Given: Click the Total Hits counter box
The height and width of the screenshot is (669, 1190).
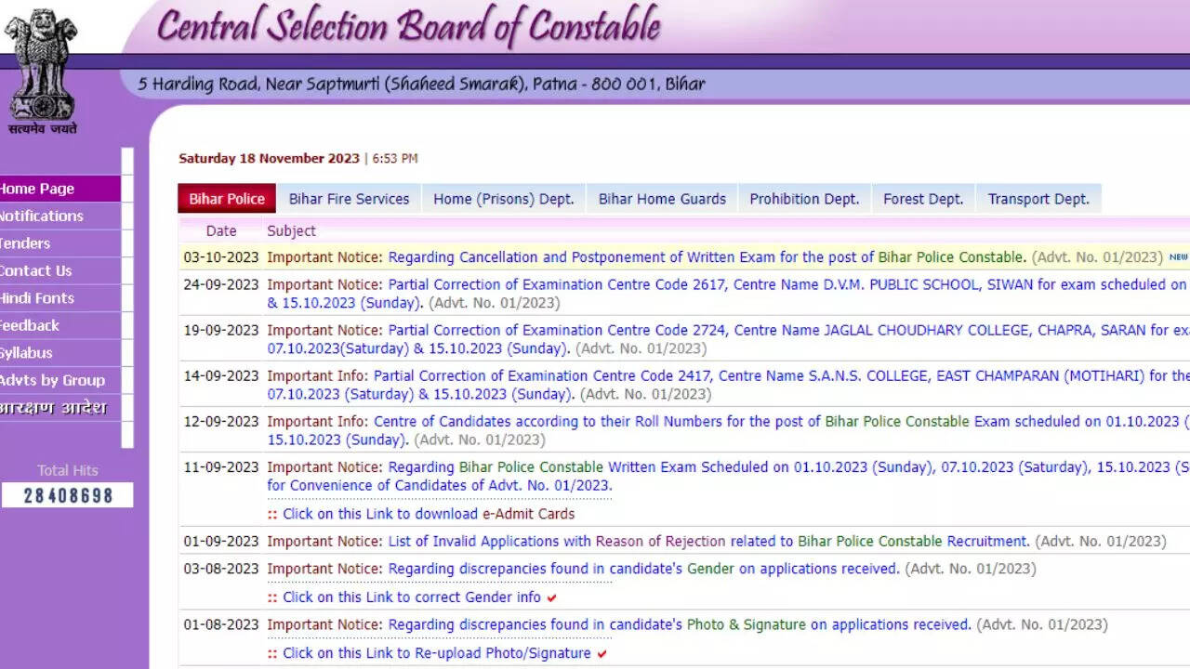Looking at the screenshot, I should point(67,495).
